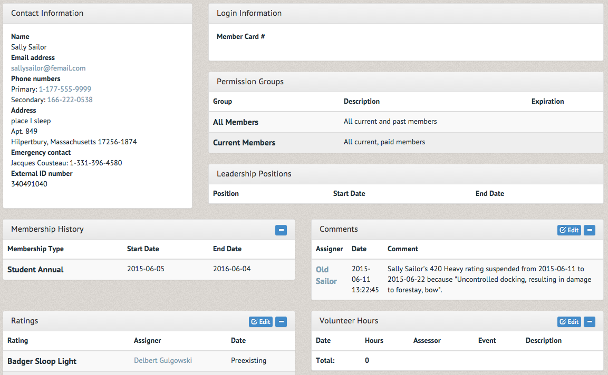Collapse the Membership History panel

pyautogui.click(x=281, y=230)
